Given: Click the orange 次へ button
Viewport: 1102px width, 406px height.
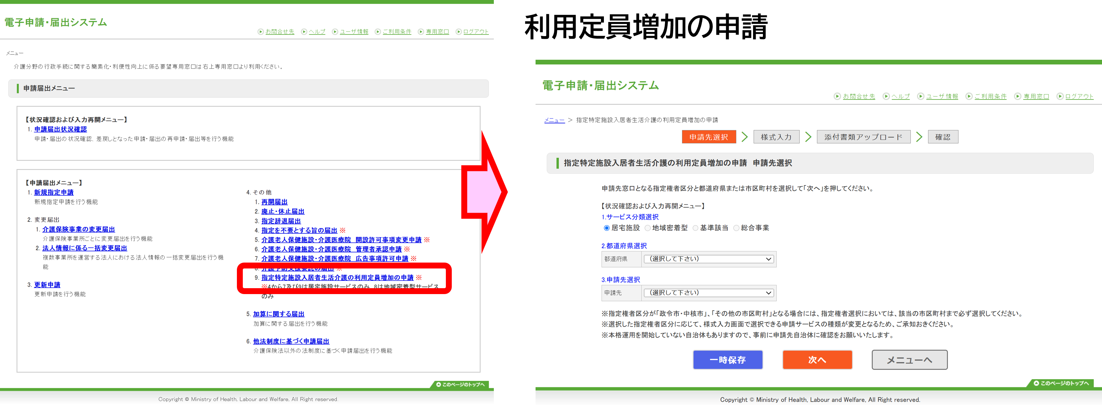Looking at the screenshot, I should coord(817,360).
